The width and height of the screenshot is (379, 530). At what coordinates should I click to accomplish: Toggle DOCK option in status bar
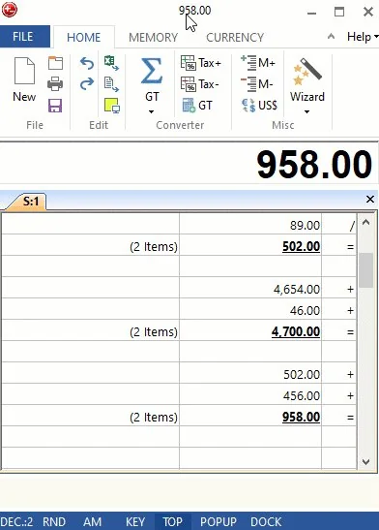click(x=266, y=521)
